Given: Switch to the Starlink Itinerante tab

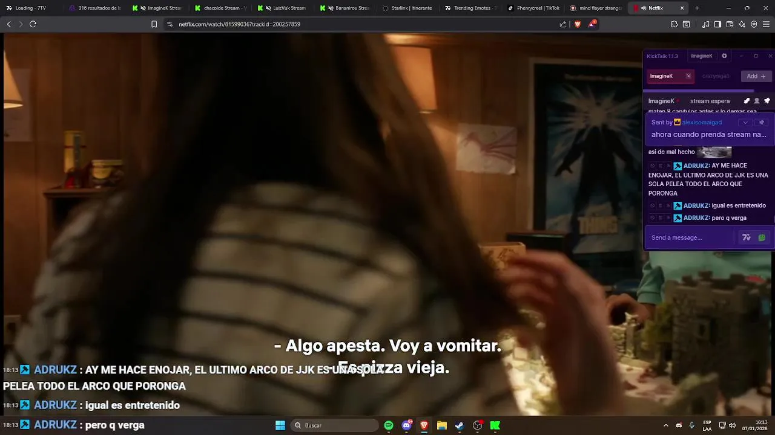Looking at the screenshot, I should coord(408,8).
